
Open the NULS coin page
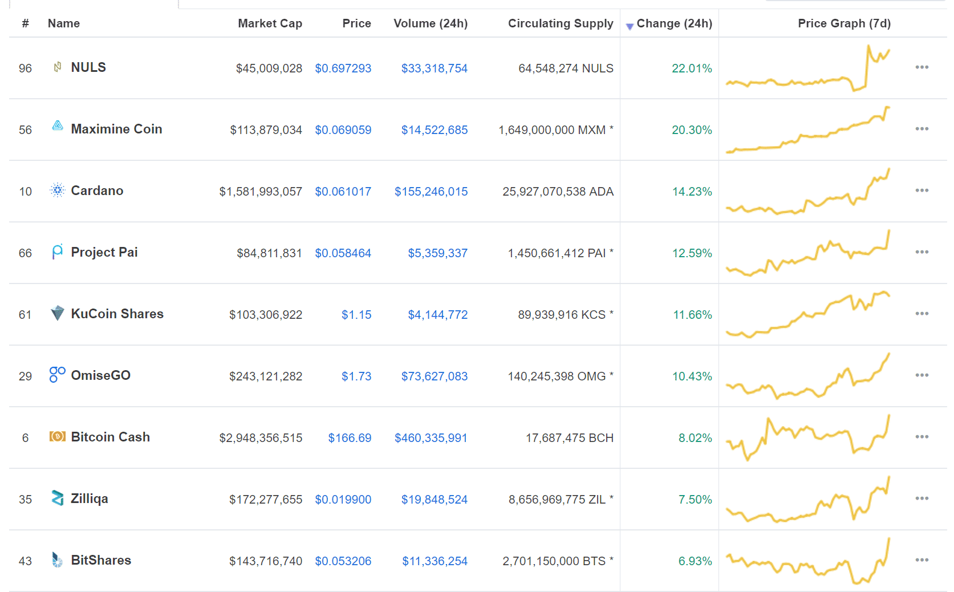(x=88, y=67)
